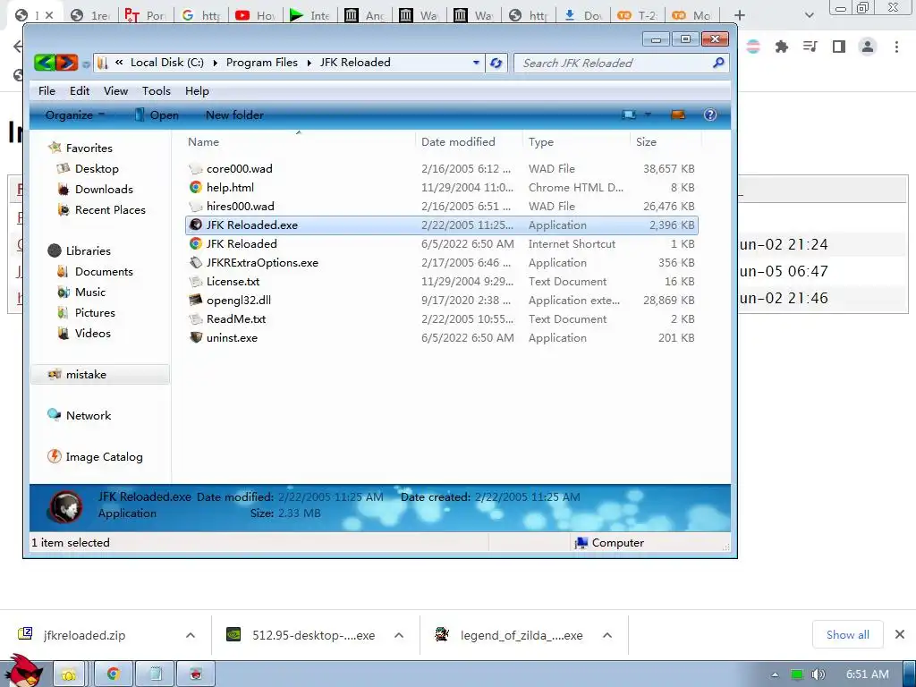Image resolution: width=916 pixels, height=687 pixels.
Task: Select the uninst.exe icon
Action: click(196, 337)
